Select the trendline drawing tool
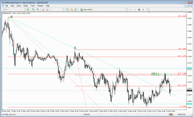 tap(135, 10)
